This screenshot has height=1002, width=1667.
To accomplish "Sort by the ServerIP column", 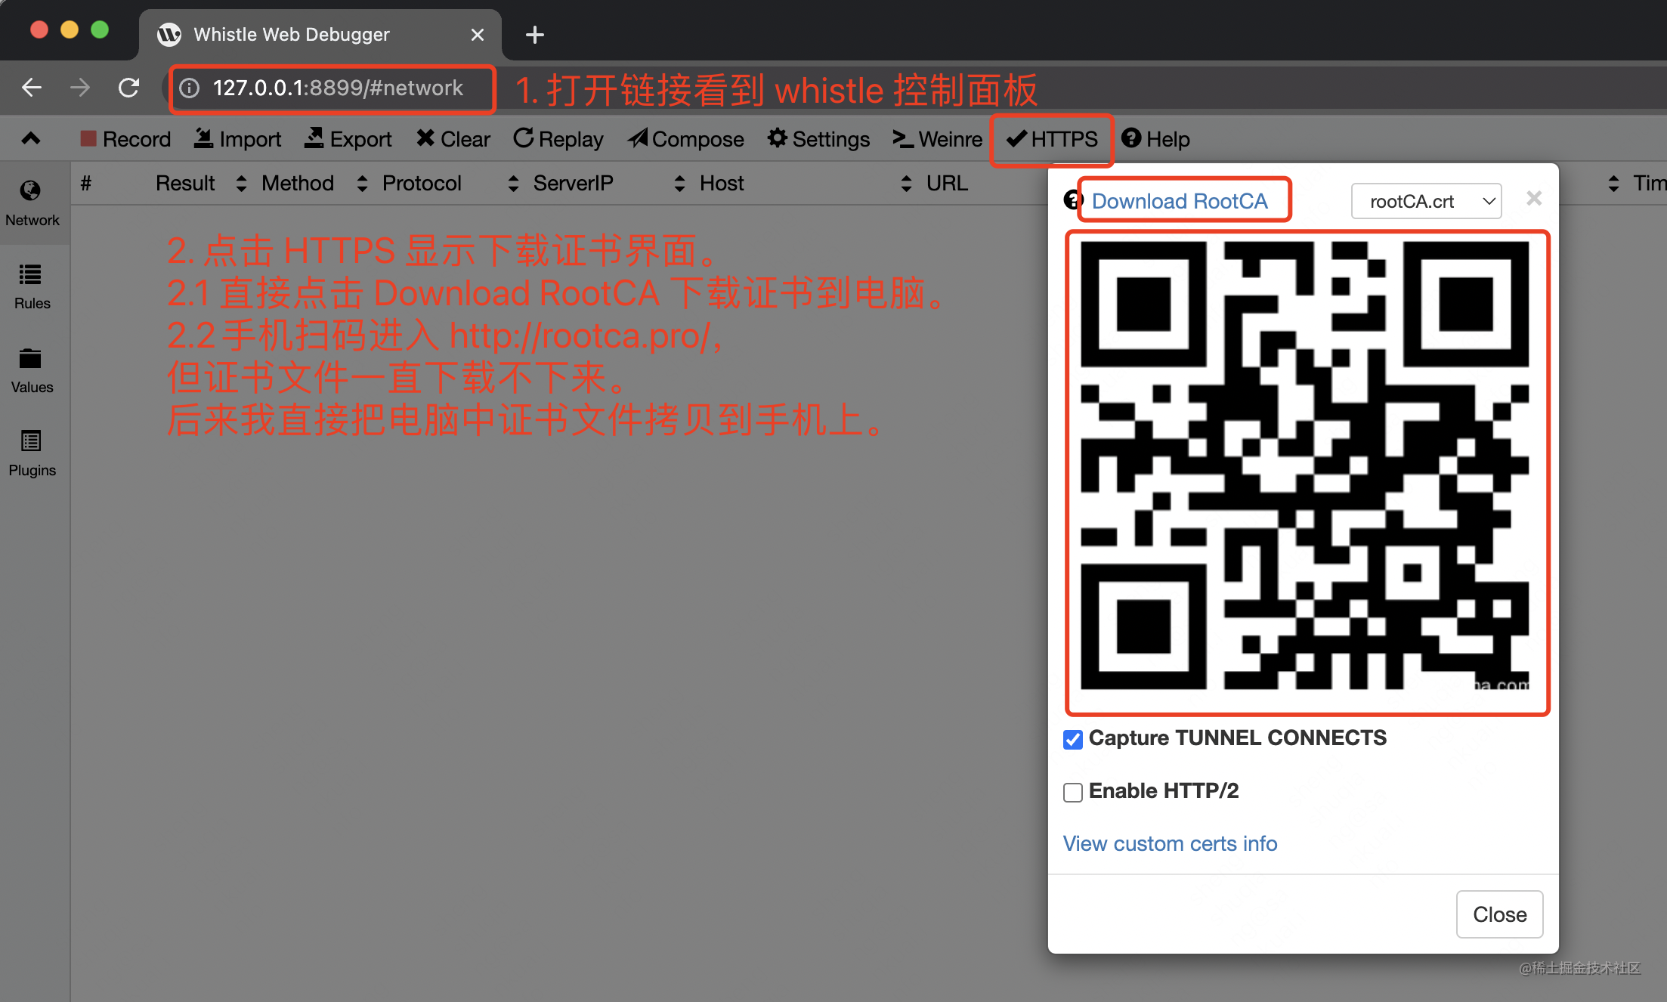I will pyautogui.click(x=573, y=183).
